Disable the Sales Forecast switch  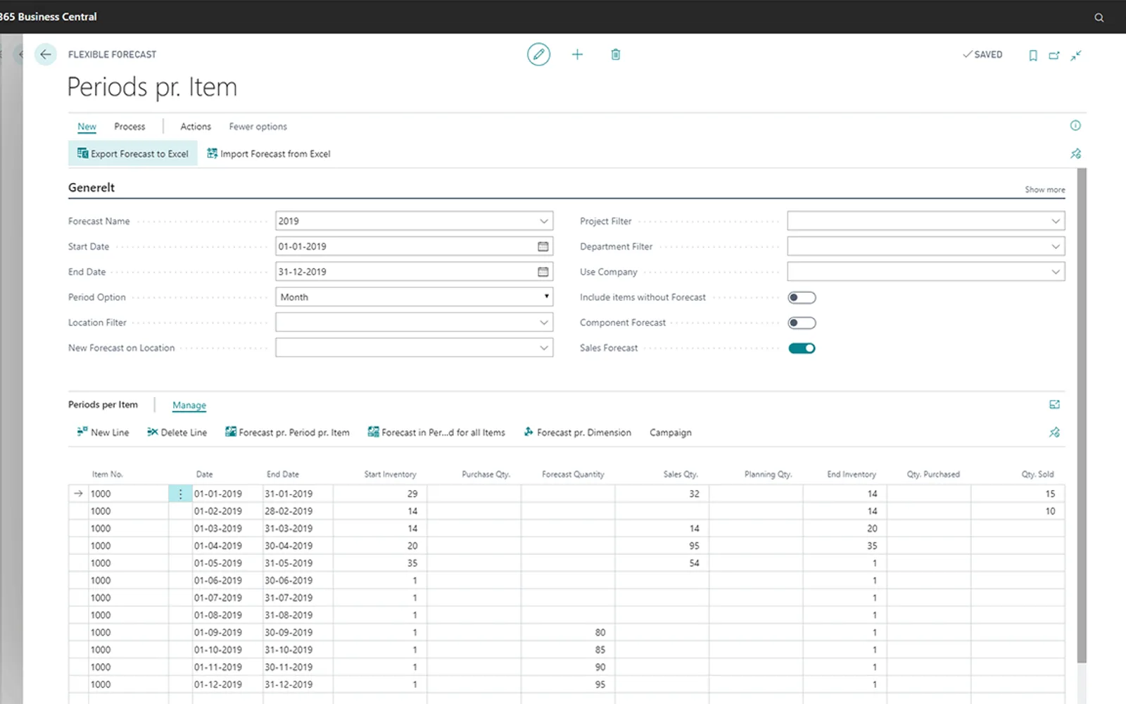(x=802, y=348)
